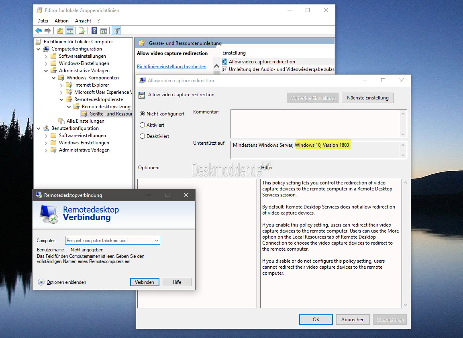Viewport: 463px width, 338px height.
Task: Click the Computerkonfiguration computer icon
Action: 46,49
